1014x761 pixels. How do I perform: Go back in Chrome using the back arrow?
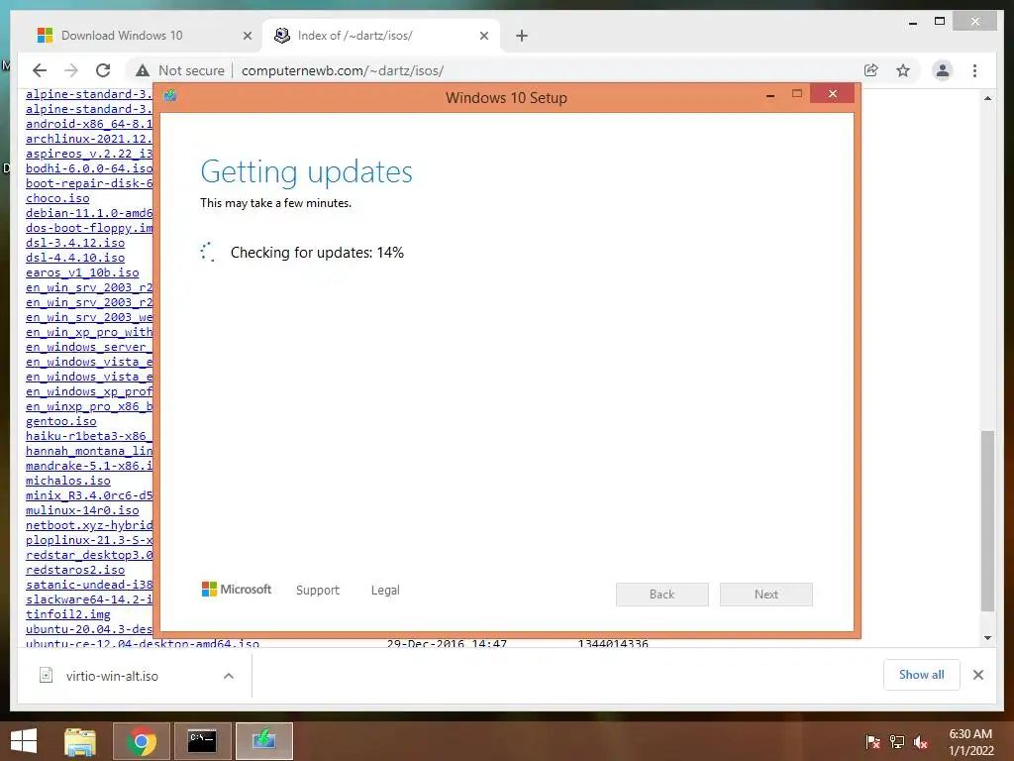[x=40, y=70]
